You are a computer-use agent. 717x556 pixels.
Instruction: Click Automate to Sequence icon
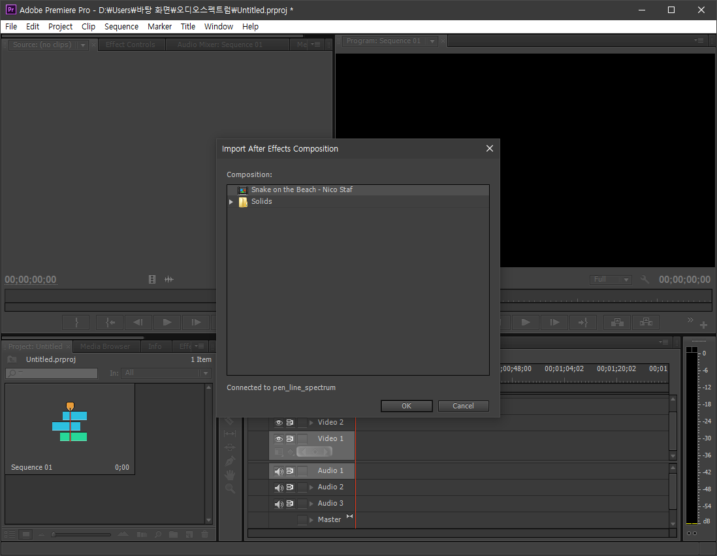[x=142, y=534]
